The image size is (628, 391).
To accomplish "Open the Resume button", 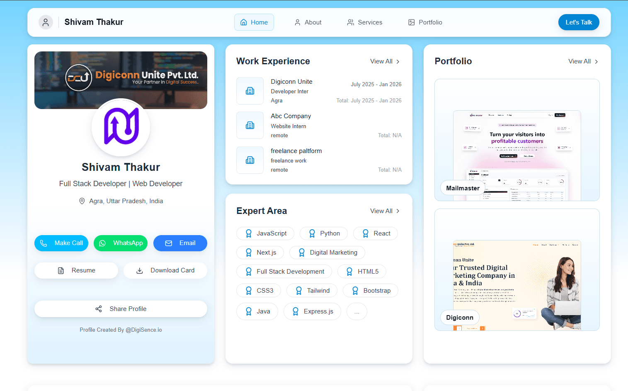I will coord(76,270).
